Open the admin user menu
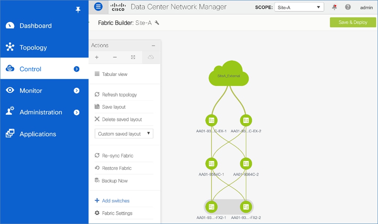Image resolution: width=378 pixels, height=224 pixels. point(366,7)
